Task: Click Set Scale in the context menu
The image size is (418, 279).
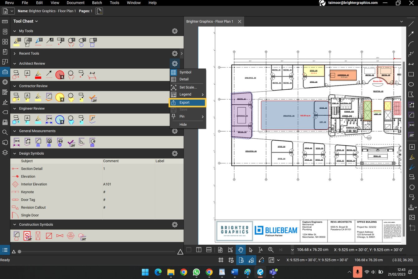Action: click(x=187, y=87)
